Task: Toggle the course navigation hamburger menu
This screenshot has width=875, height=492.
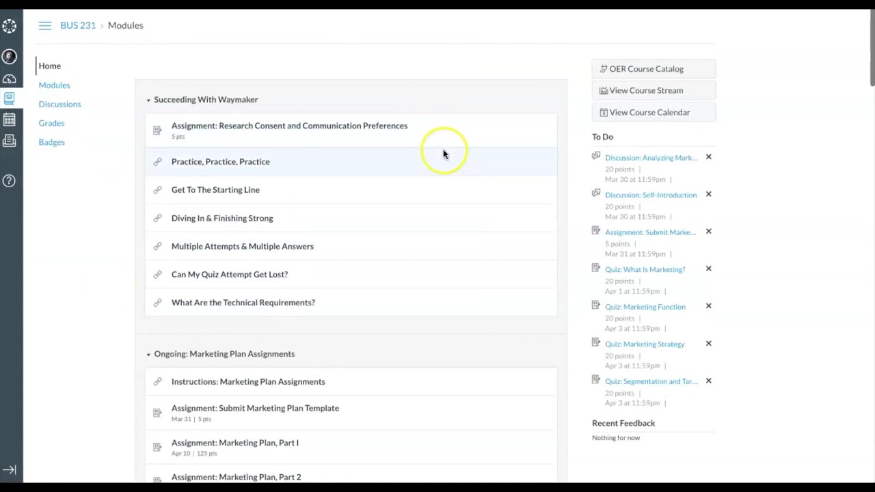Action: [45, 25]
